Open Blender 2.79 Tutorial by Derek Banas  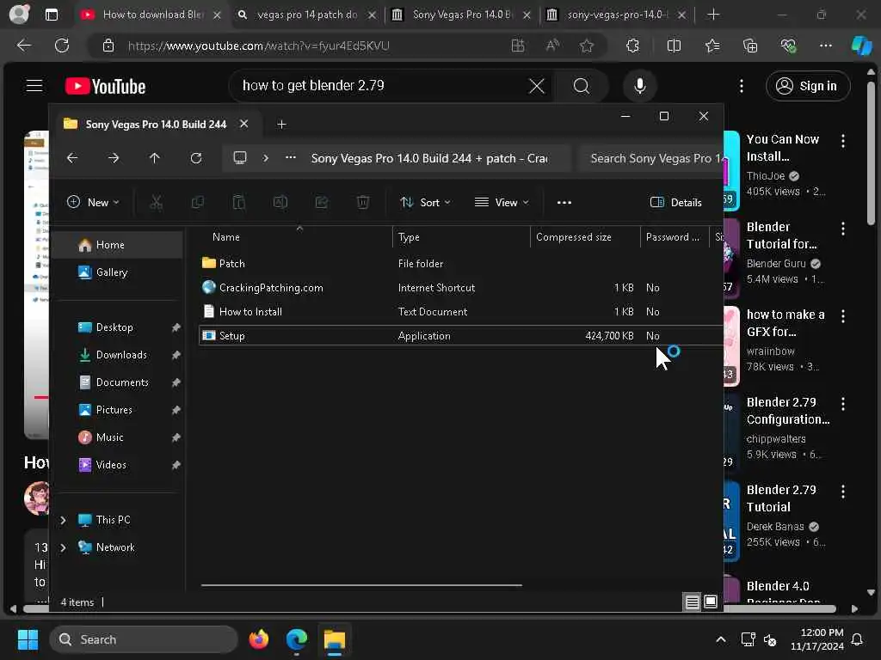tap(781, 498)
